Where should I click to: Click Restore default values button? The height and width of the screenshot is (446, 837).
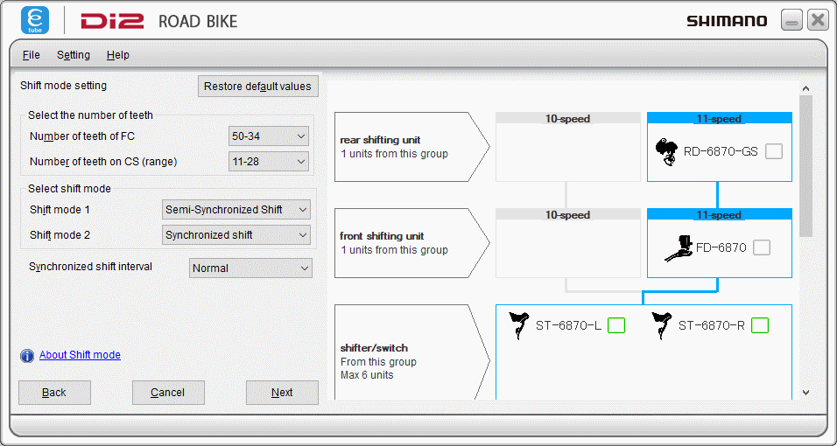[x=257, y=87]
